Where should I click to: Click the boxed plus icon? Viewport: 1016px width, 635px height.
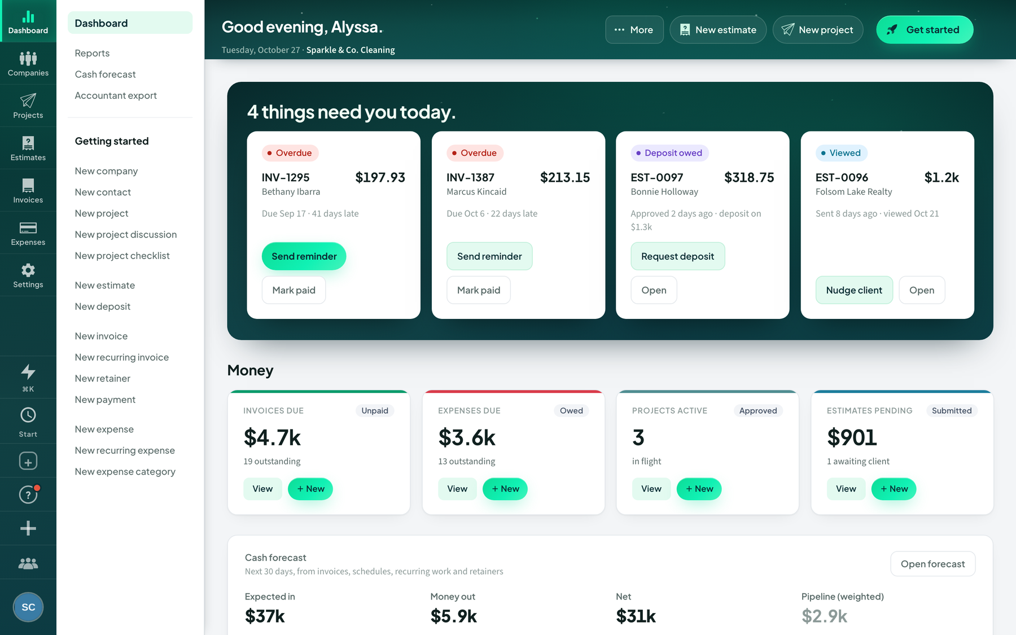click(x=28, y=461)
